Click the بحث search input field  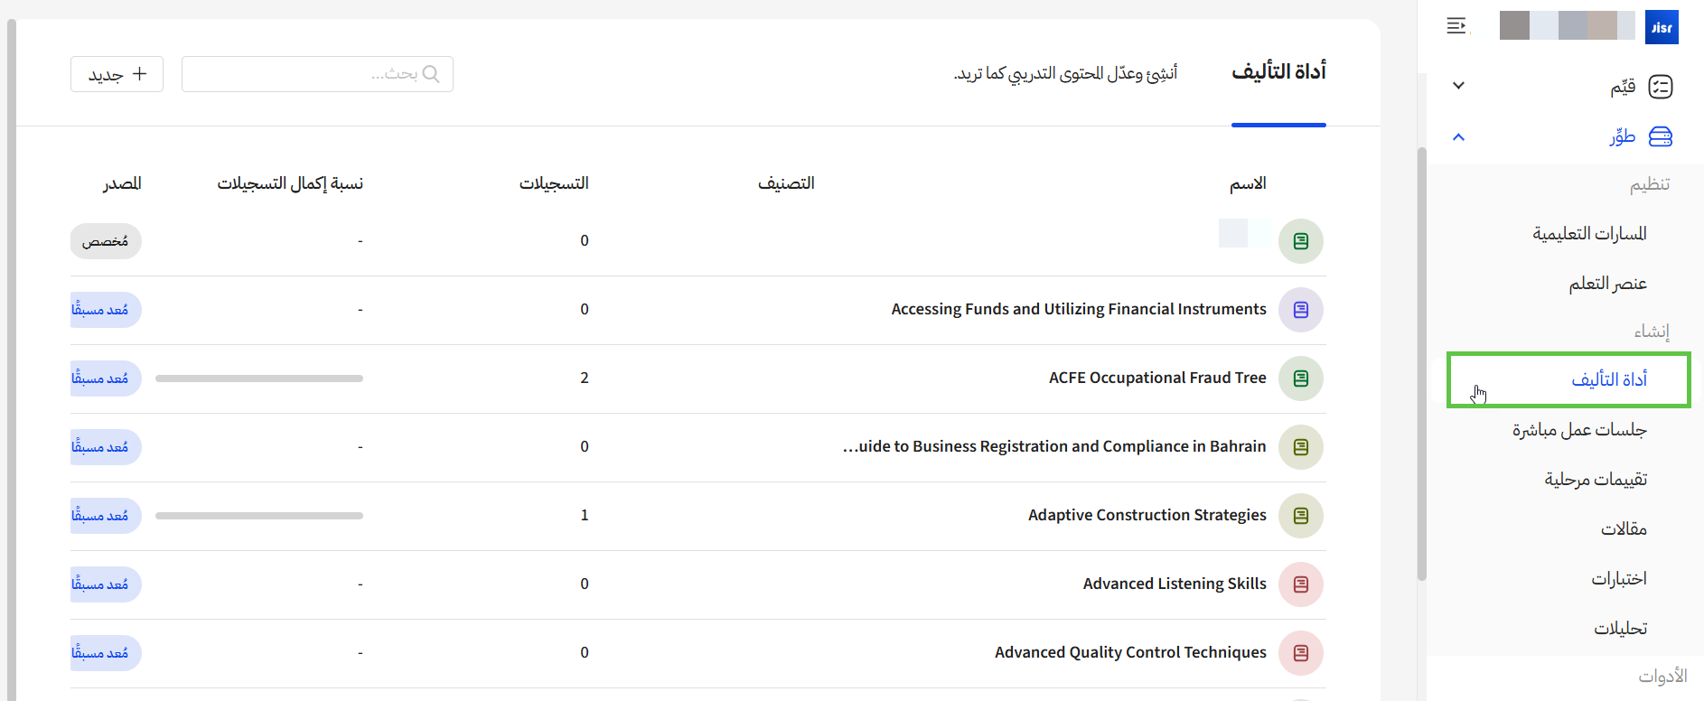click(x=307, y=74)
